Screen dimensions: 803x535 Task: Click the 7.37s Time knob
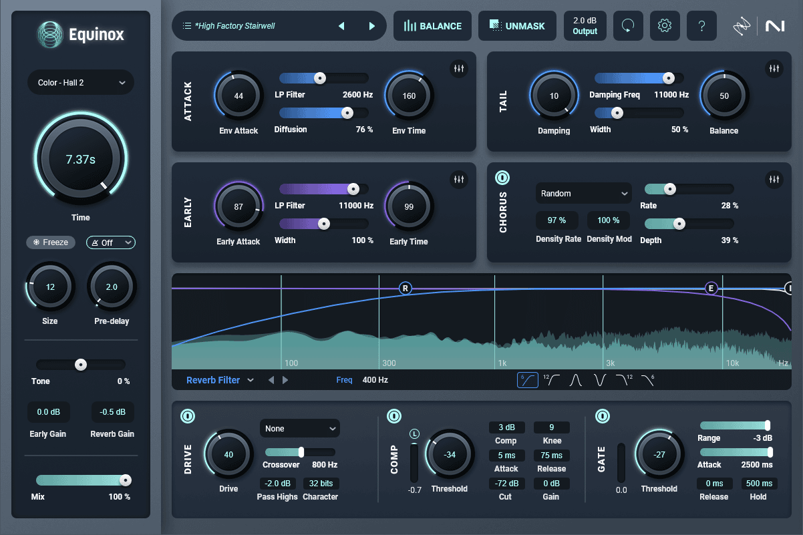pos(81,159)
